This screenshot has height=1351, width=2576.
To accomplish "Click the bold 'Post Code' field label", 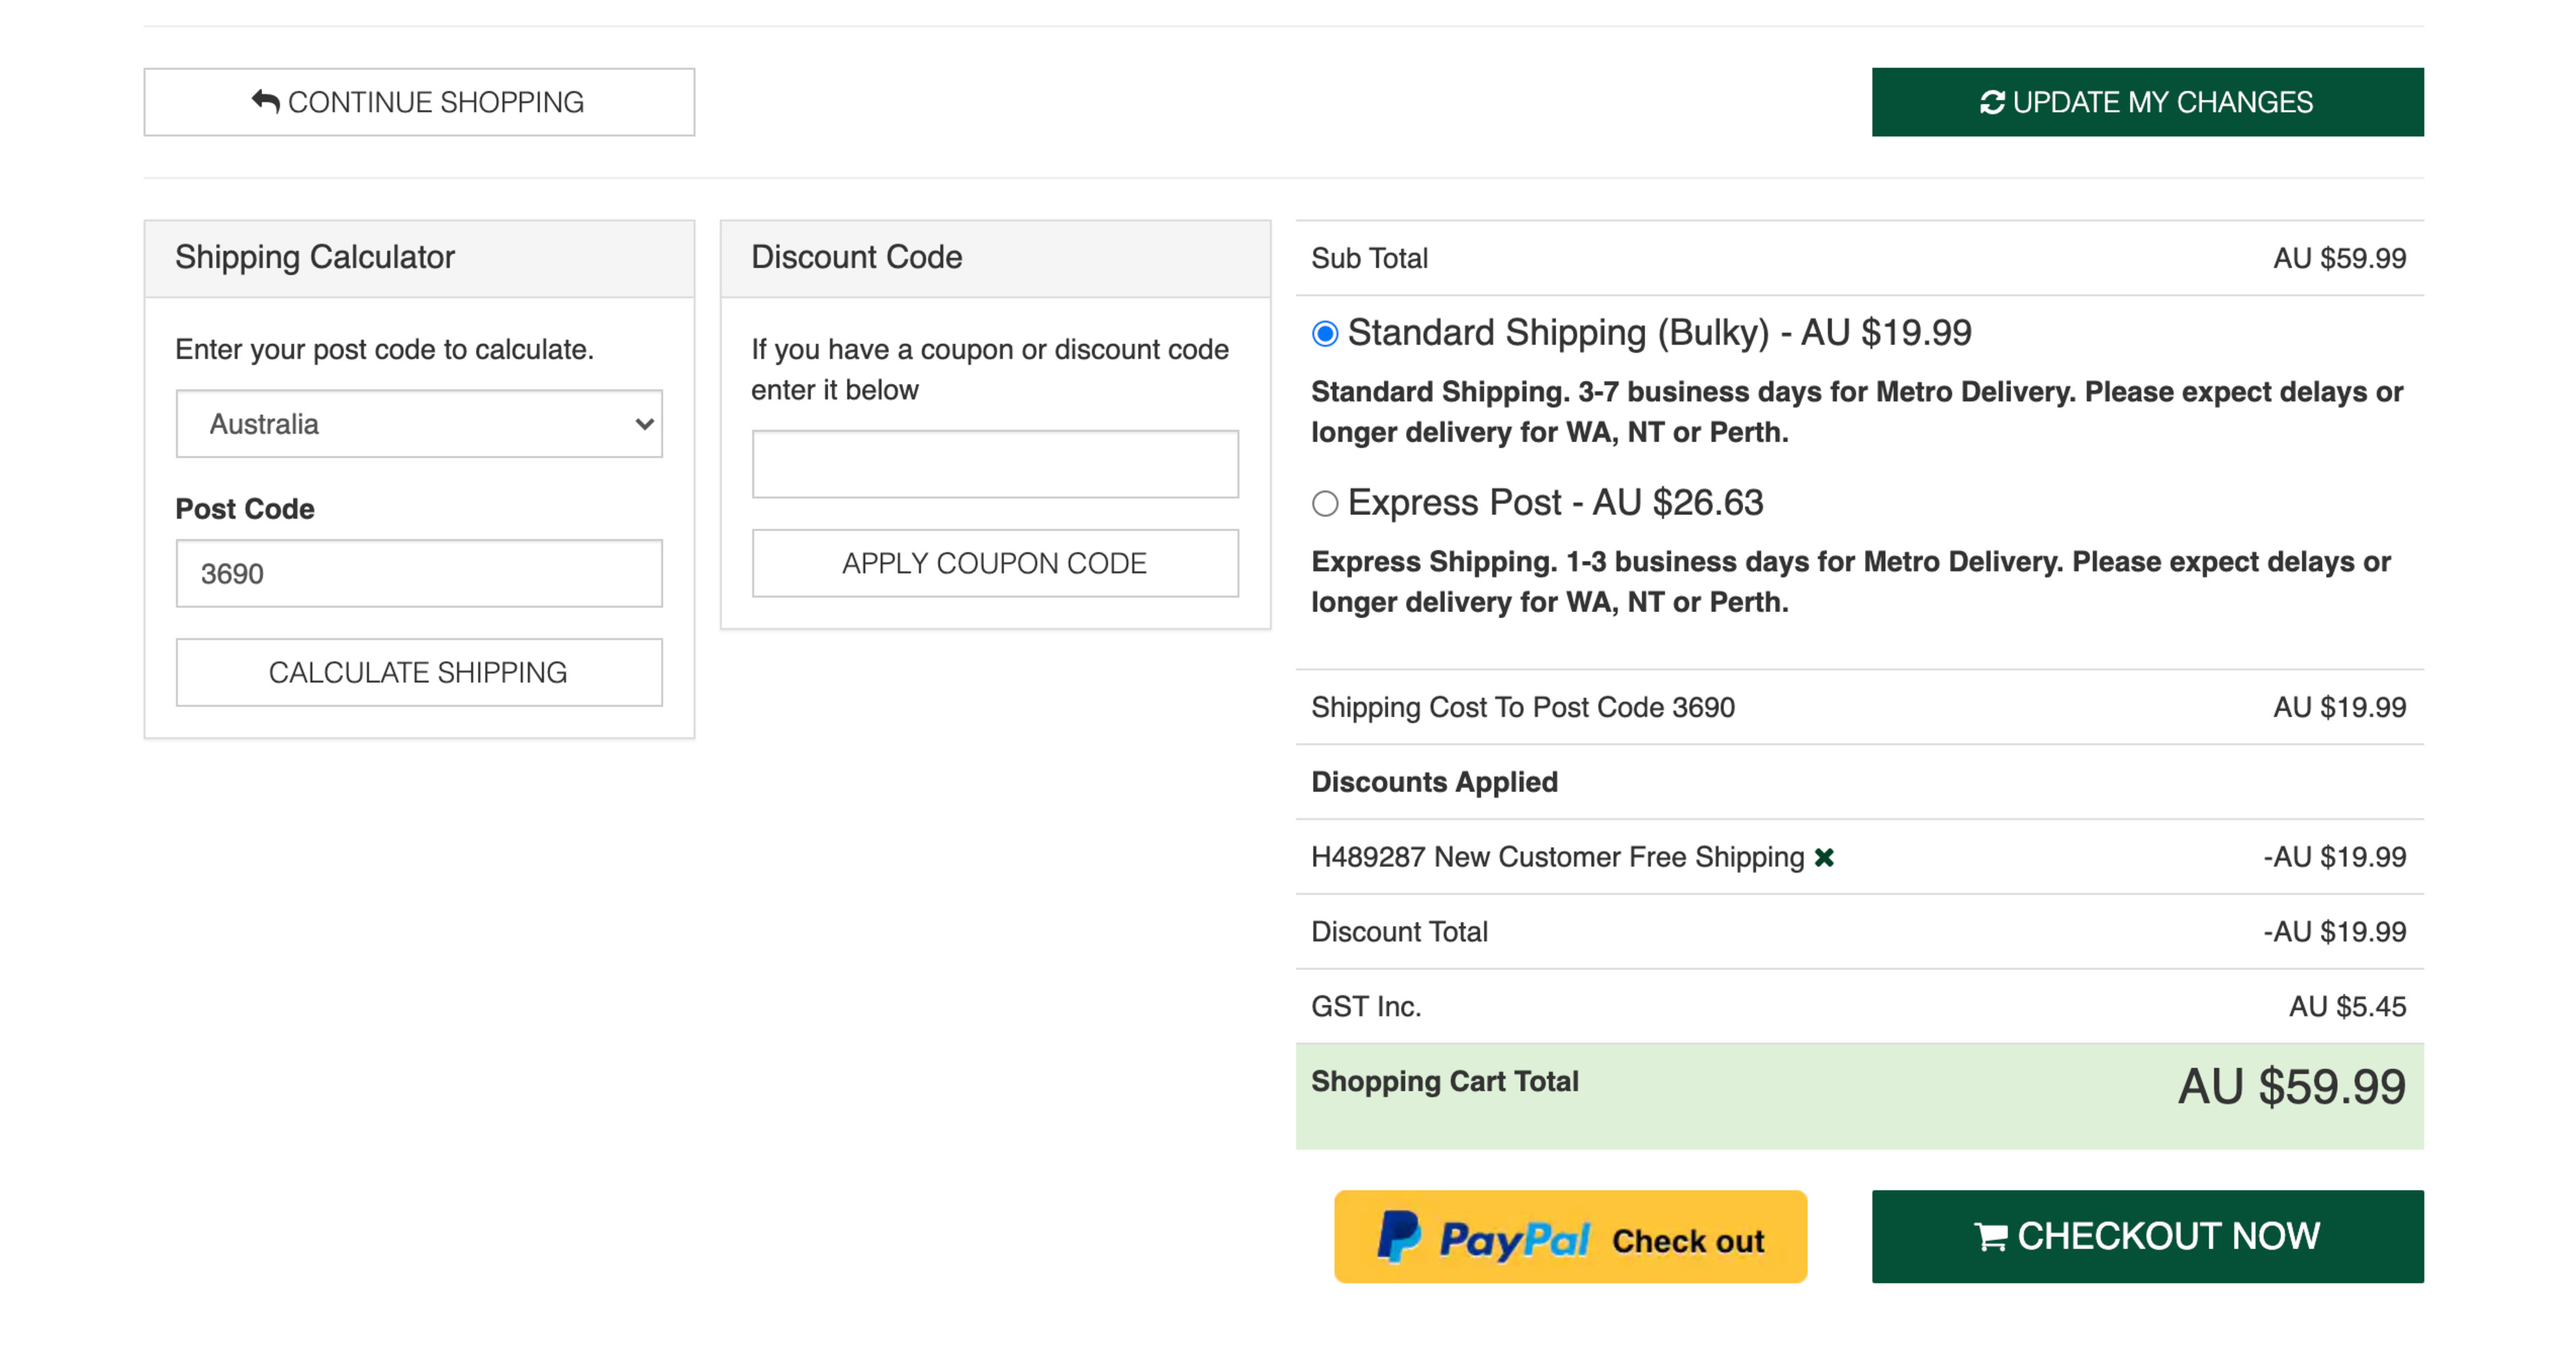I will 245,509.
